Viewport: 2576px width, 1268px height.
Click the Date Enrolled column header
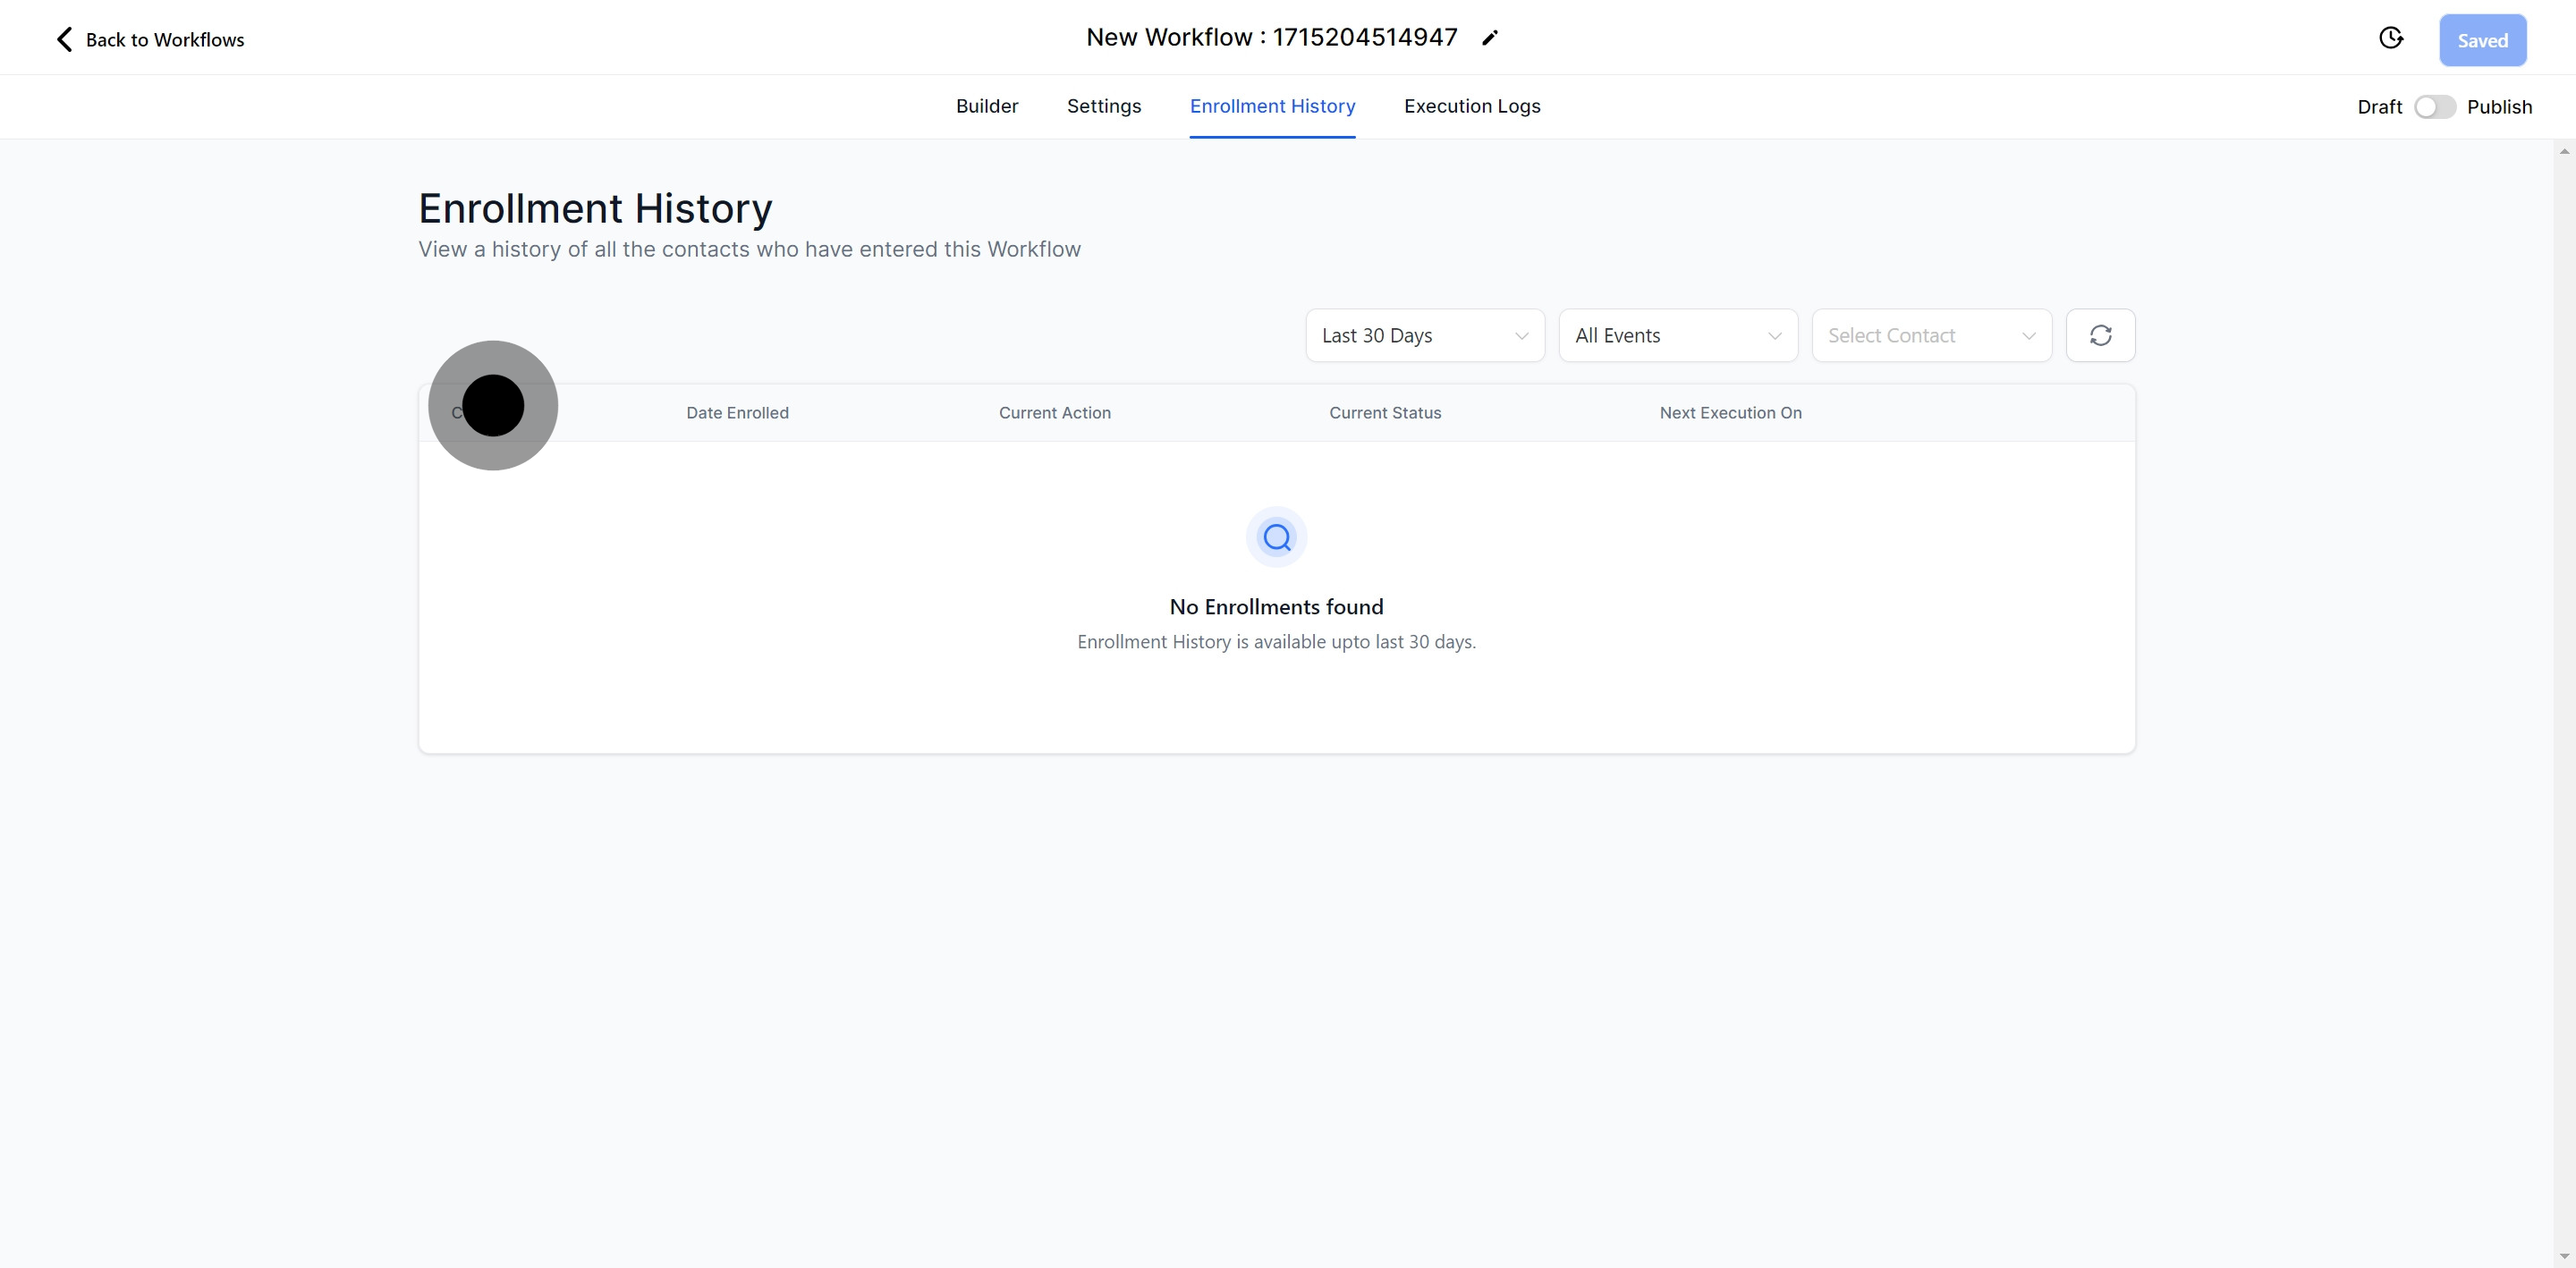pyautogui.click(x=737, y=413)
